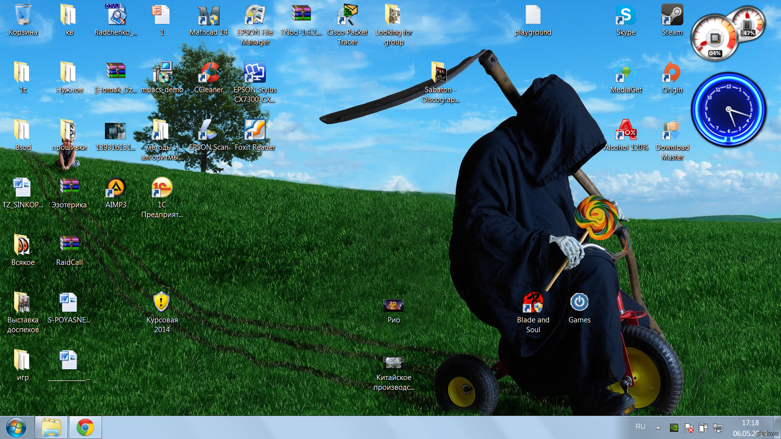This screenshot has width=781, height=439.
Task: Launch EPSON File Manager
Action: click(x=255, y=25)
